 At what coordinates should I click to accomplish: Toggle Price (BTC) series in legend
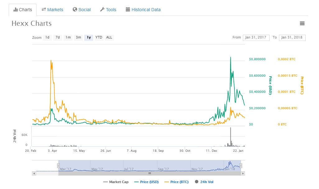(x=177, y=182)
